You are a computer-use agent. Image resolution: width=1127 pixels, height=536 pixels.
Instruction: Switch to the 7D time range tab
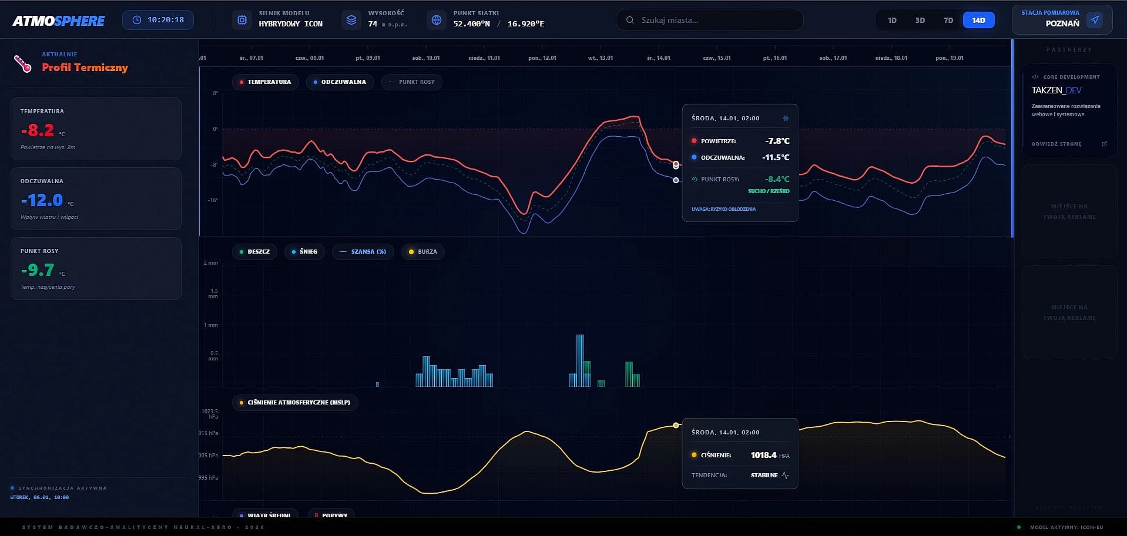pyautogui.click(x=948, y=19)
